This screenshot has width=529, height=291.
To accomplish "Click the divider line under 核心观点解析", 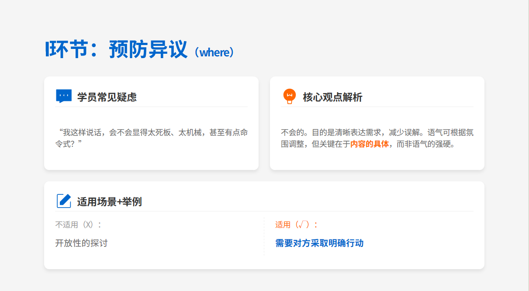I will [377, 107].
